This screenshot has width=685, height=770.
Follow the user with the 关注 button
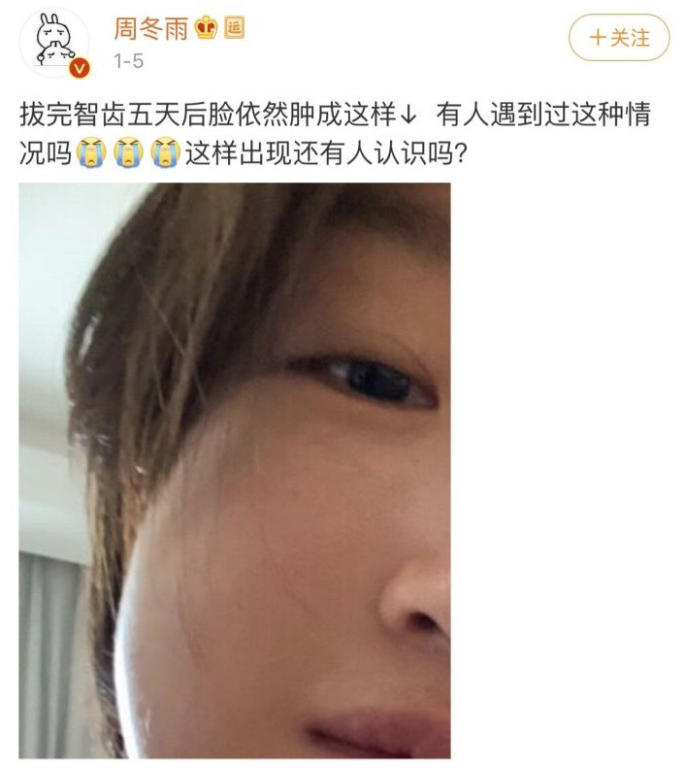point(619,38)
